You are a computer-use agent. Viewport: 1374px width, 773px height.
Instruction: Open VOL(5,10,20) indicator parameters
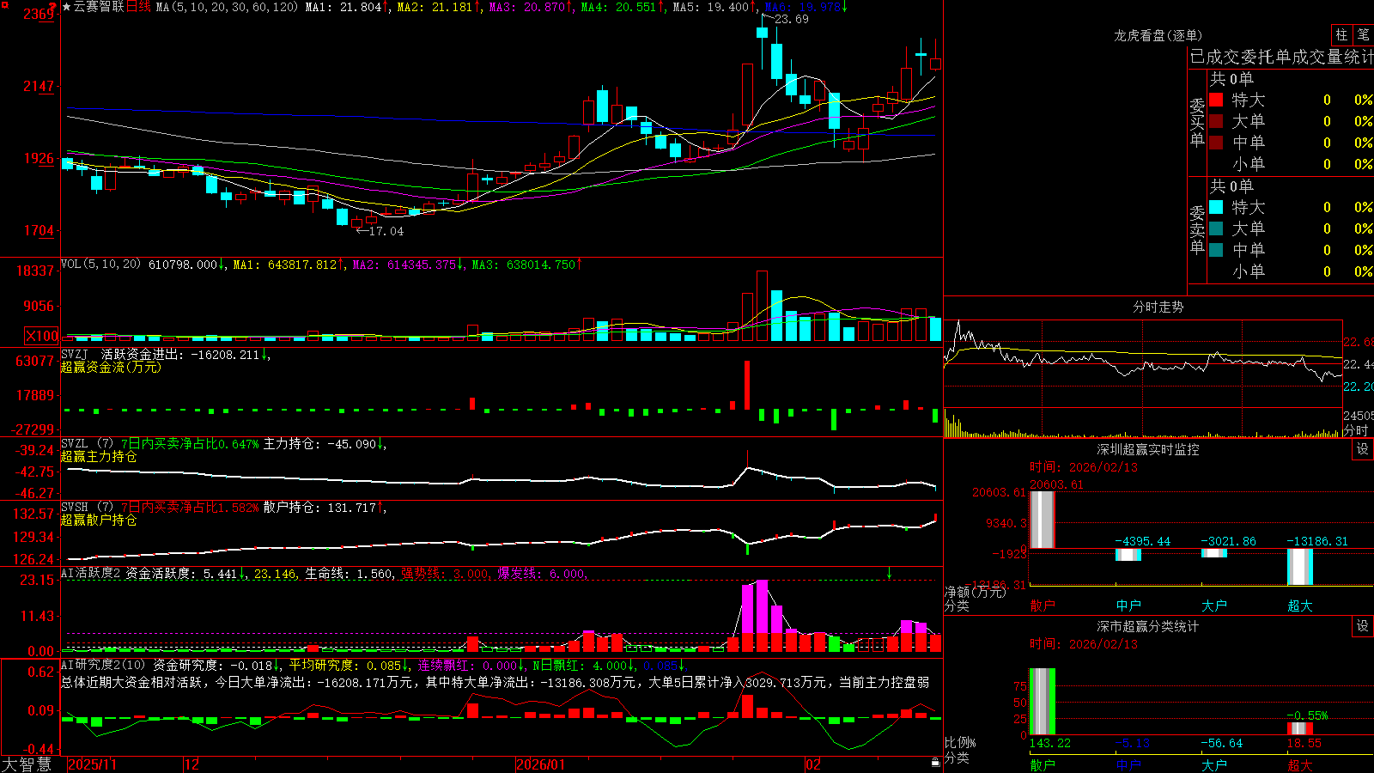coord(100,265)
